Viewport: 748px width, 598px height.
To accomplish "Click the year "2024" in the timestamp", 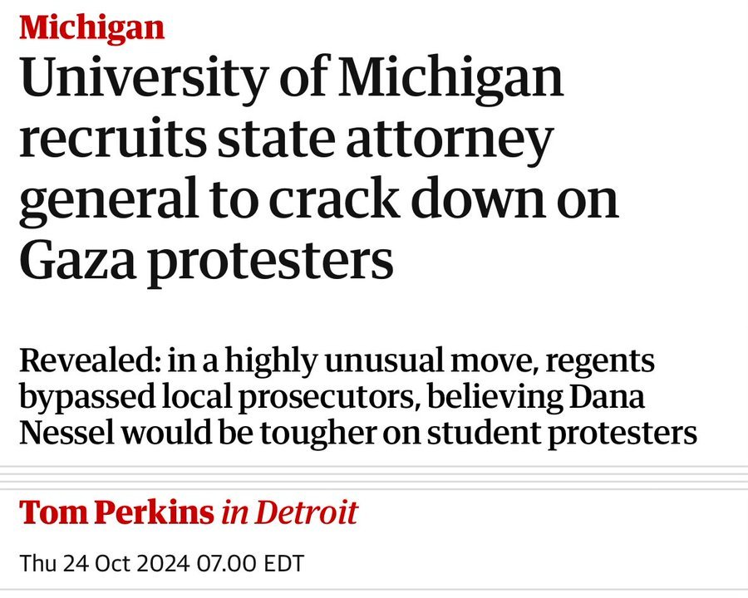I will (163, 563).
